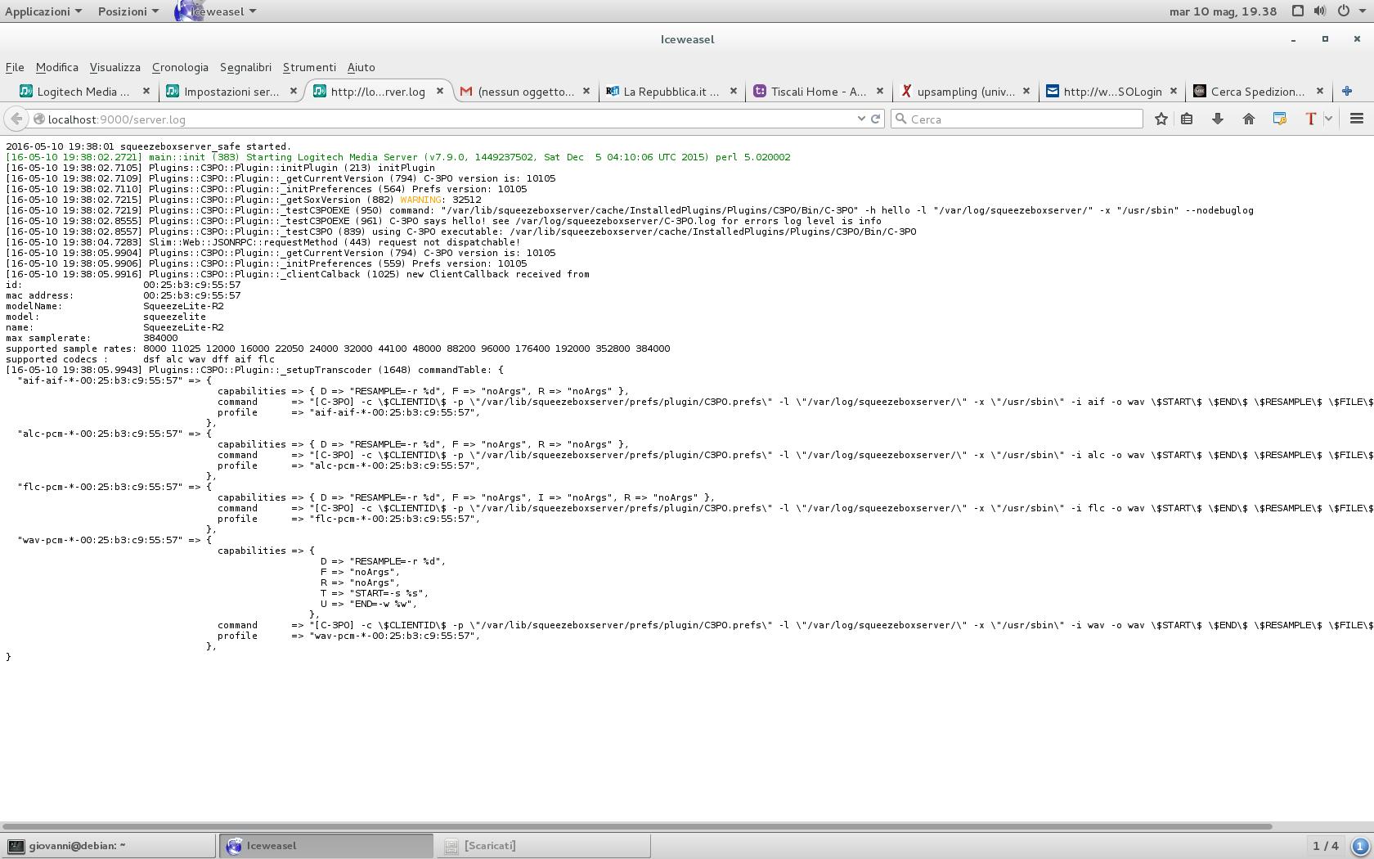Open the Modifica menu
Viewport: 1374px width, 859px height.
click(x=56, y=67)
